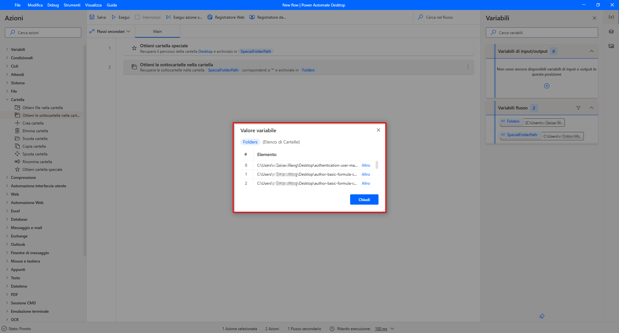619x333 pixels.
Task: Open the File menu
Action: 17,5
